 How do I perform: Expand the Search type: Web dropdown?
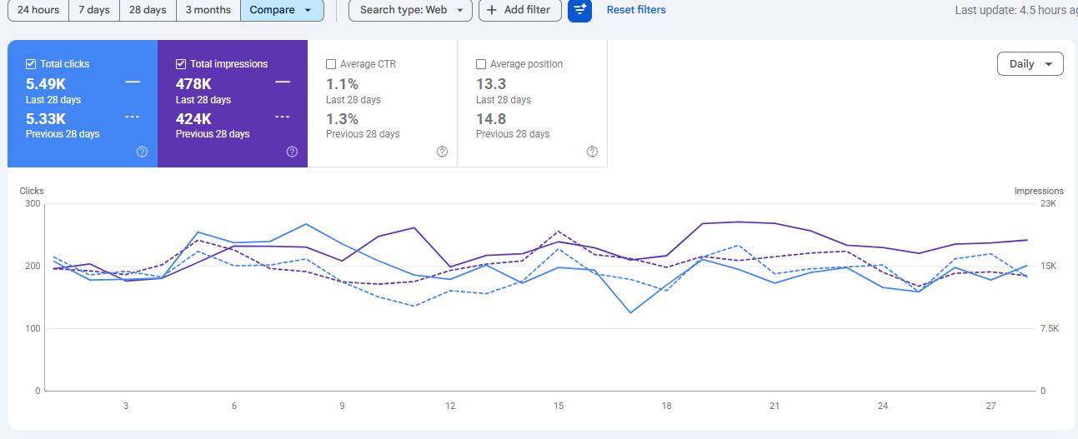click(x=410, y=10)
